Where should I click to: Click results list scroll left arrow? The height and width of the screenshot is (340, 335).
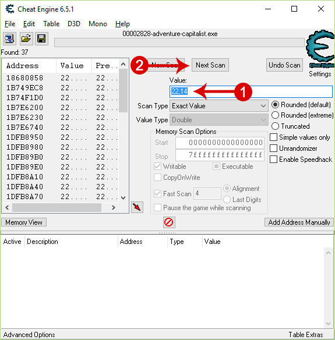(x=7, y=208)
